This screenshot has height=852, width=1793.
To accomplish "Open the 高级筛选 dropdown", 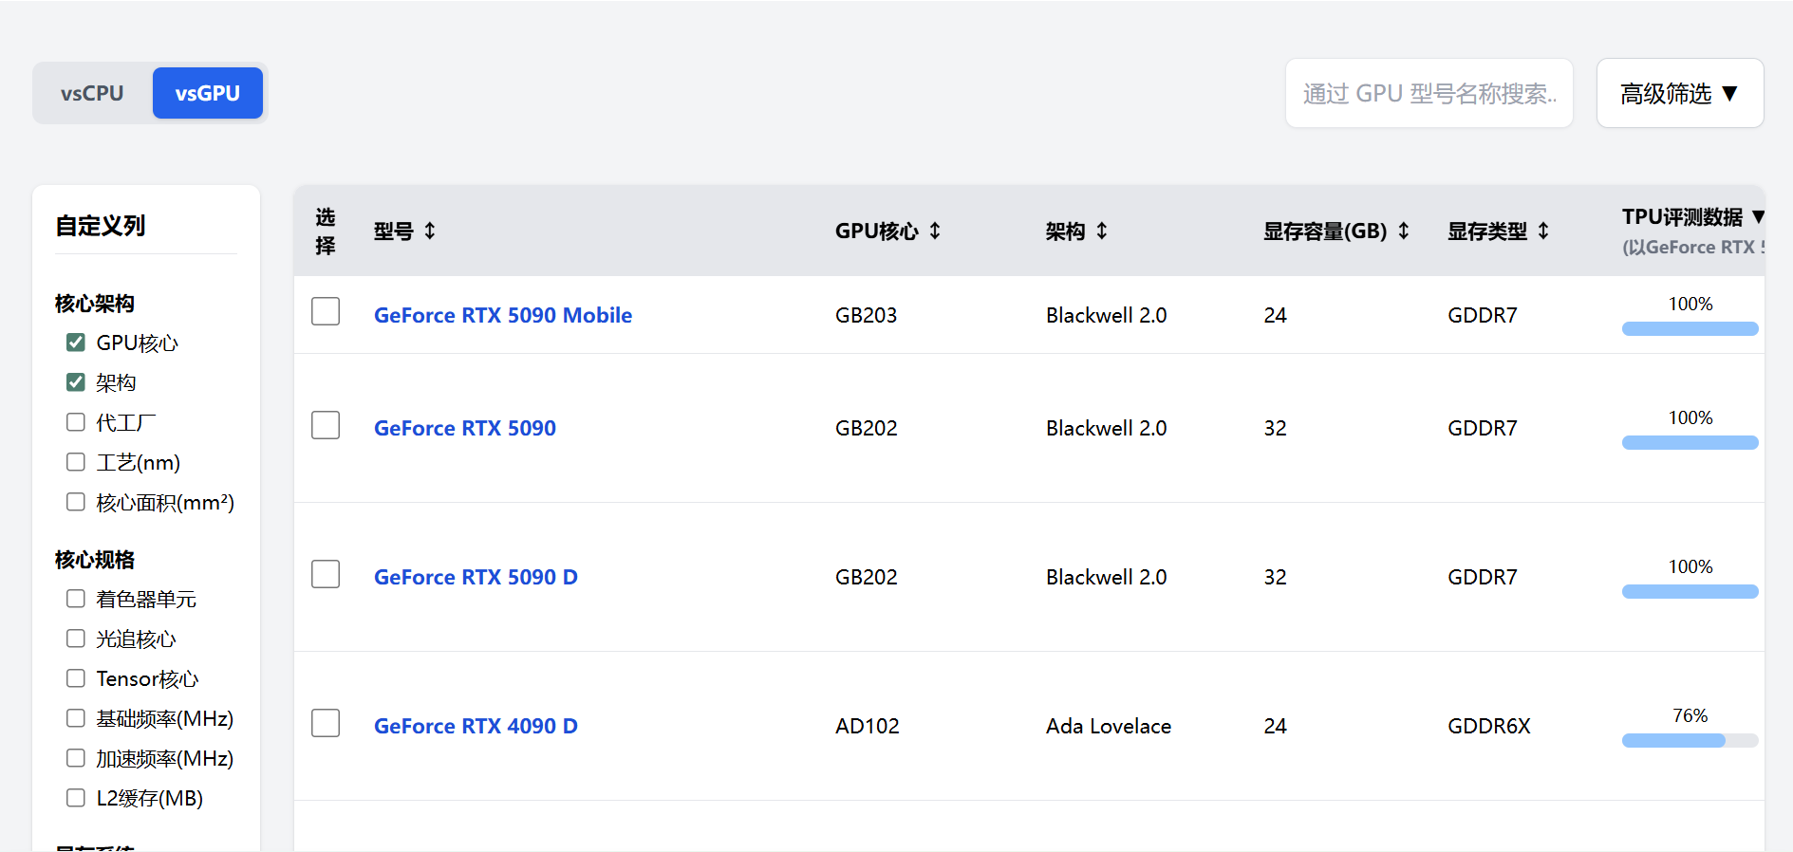I will [1679, 93].
